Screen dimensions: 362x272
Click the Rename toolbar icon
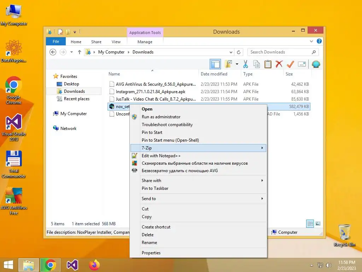pos(302,64)
